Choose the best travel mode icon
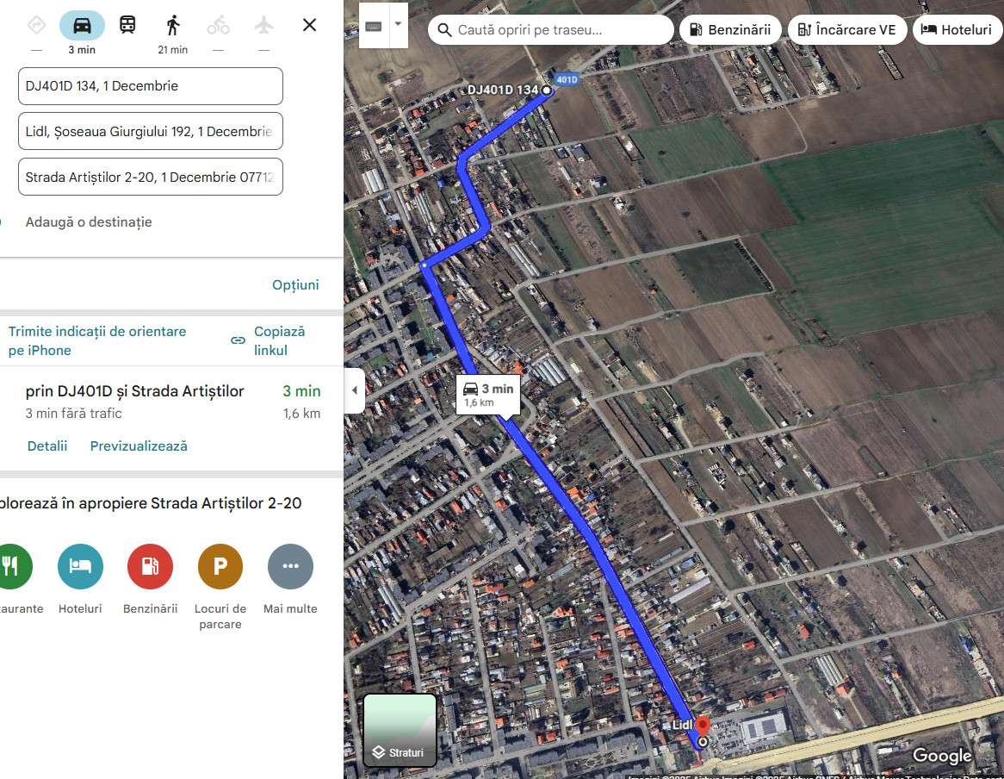 click(36, 26)
